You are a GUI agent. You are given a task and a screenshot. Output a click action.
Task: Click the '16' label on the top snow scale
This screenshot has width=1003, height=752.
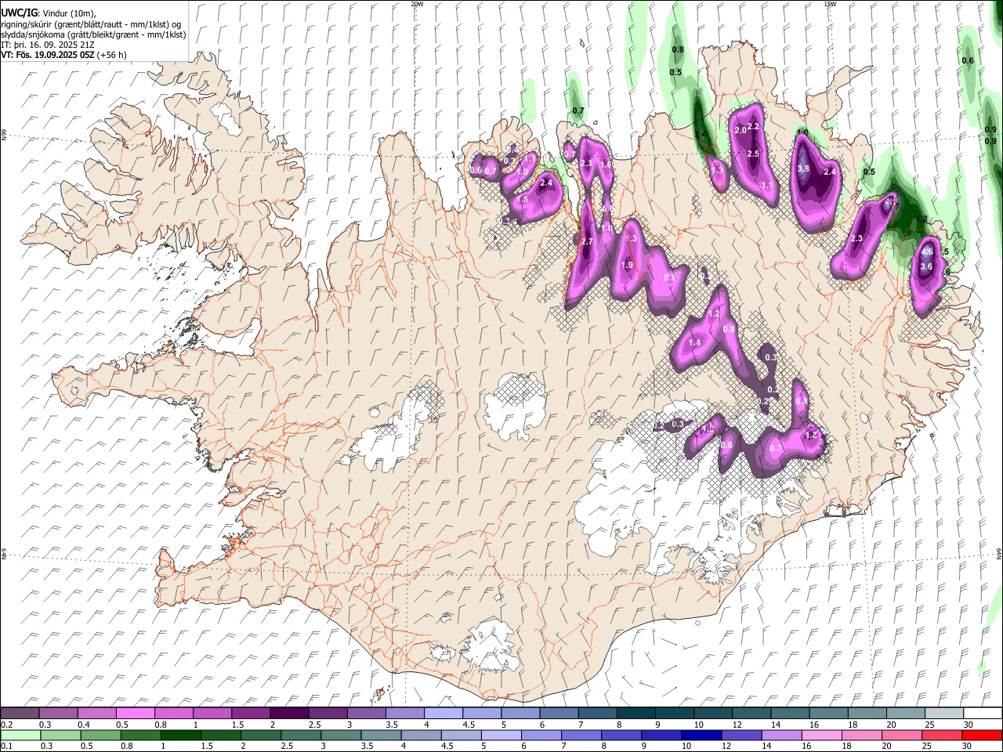[814, 725]
